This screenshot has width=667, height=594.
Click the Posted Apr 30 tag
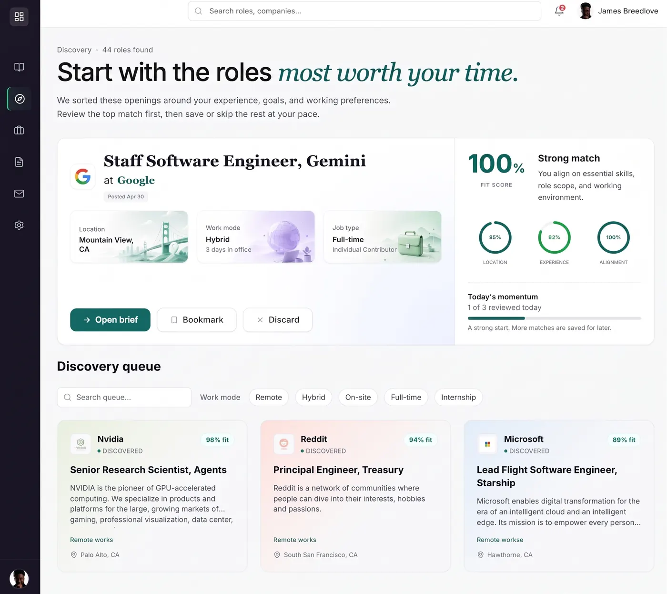click(x=126, y=196)
